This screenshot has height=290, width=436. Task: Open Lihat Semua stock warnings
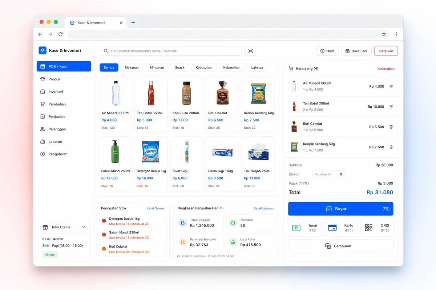(x=156, y=208)
